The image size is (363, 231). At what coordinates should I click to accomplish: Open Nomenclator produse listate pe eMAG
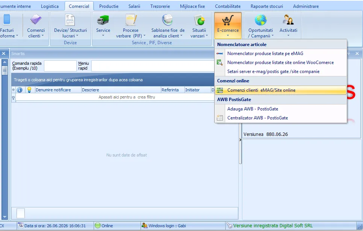click(x=281, y=54)
